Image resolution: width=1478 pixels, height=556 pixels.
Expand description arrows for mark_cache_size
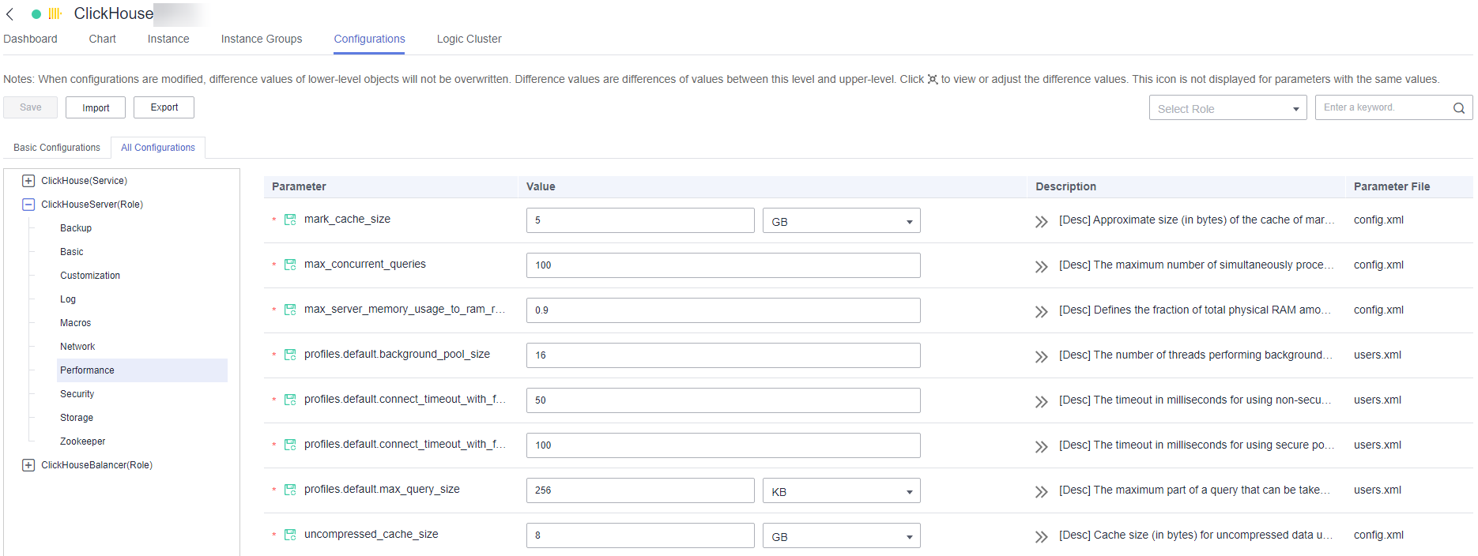point(1041,221)
